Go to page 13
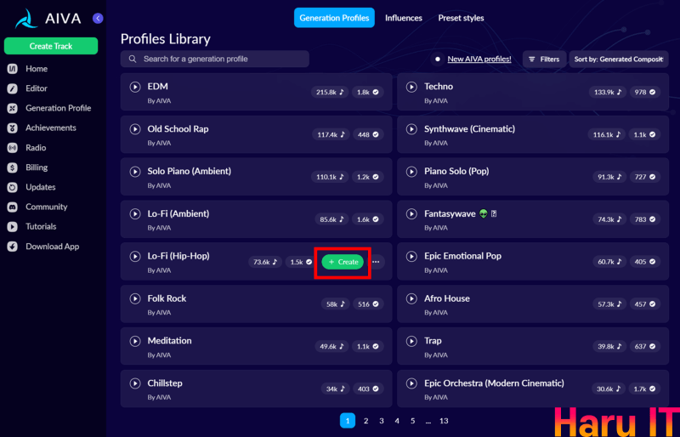This screenshot has width=680, height=437. click(444, 421)
